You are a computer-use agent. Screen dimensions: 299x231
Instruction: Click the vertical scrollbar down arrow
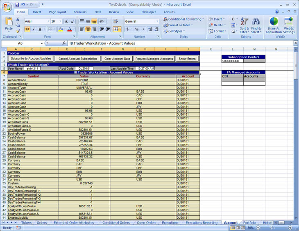coord(296,218)
